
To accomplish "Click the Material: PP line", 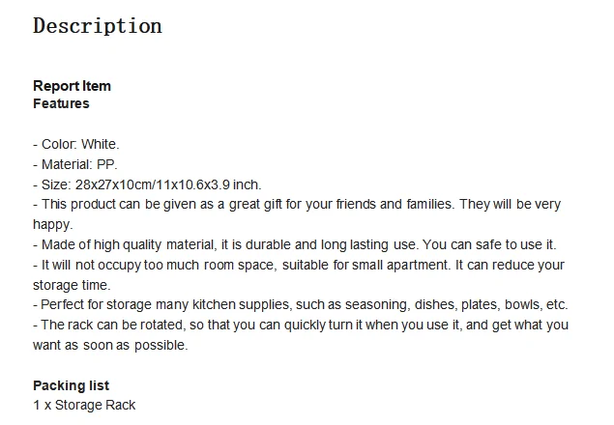I will click(x=75, y=164).
